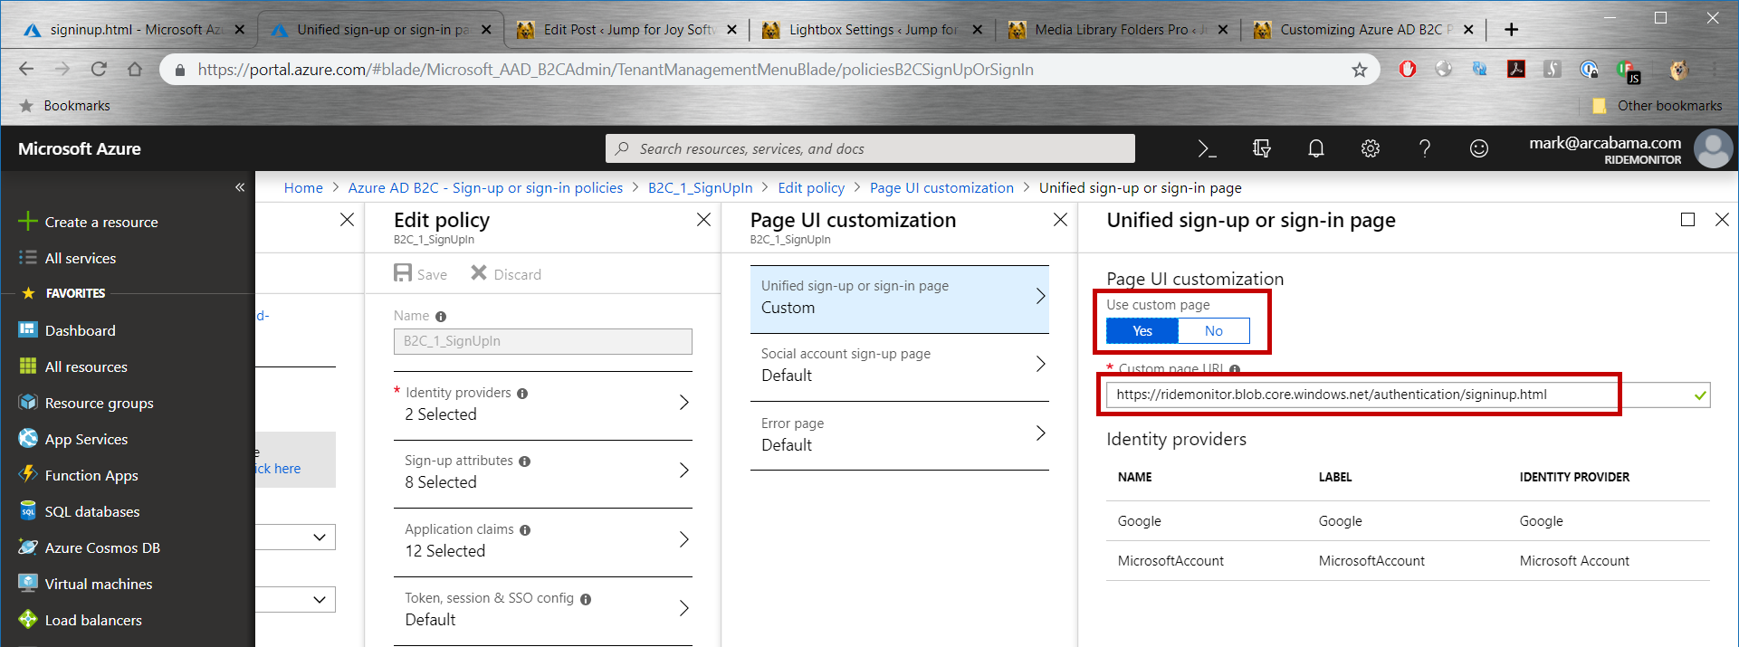The height and width of the screenshot is (647, 1739).
Task: Expand Identity providers 2 Selected row
Action: (543, 404)
